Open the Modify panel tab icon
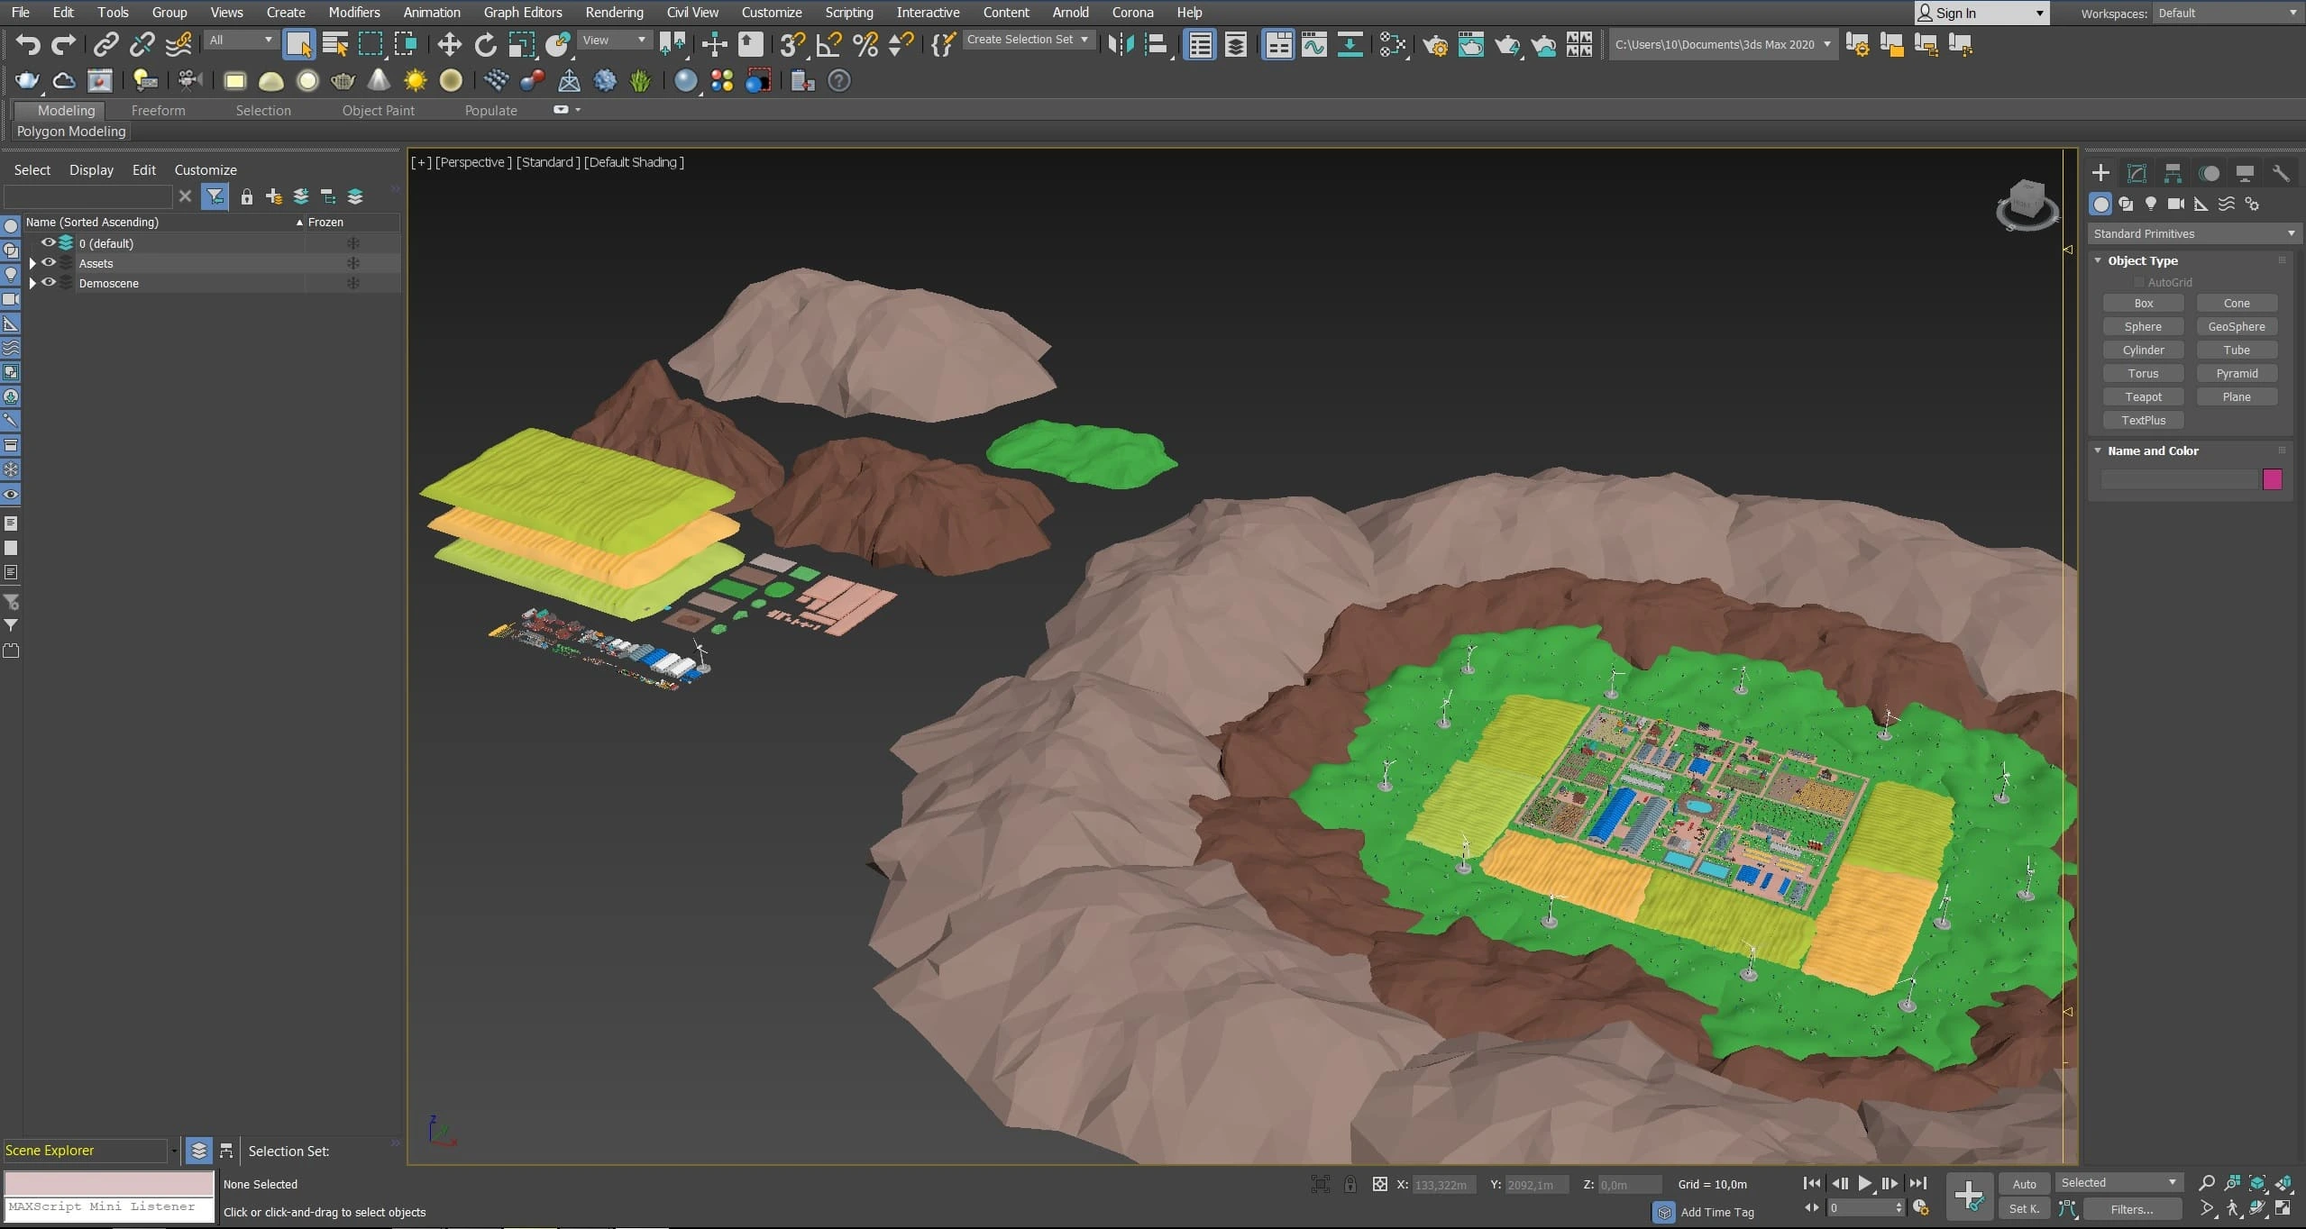 pyautogui.click(x=2137, y=173)
